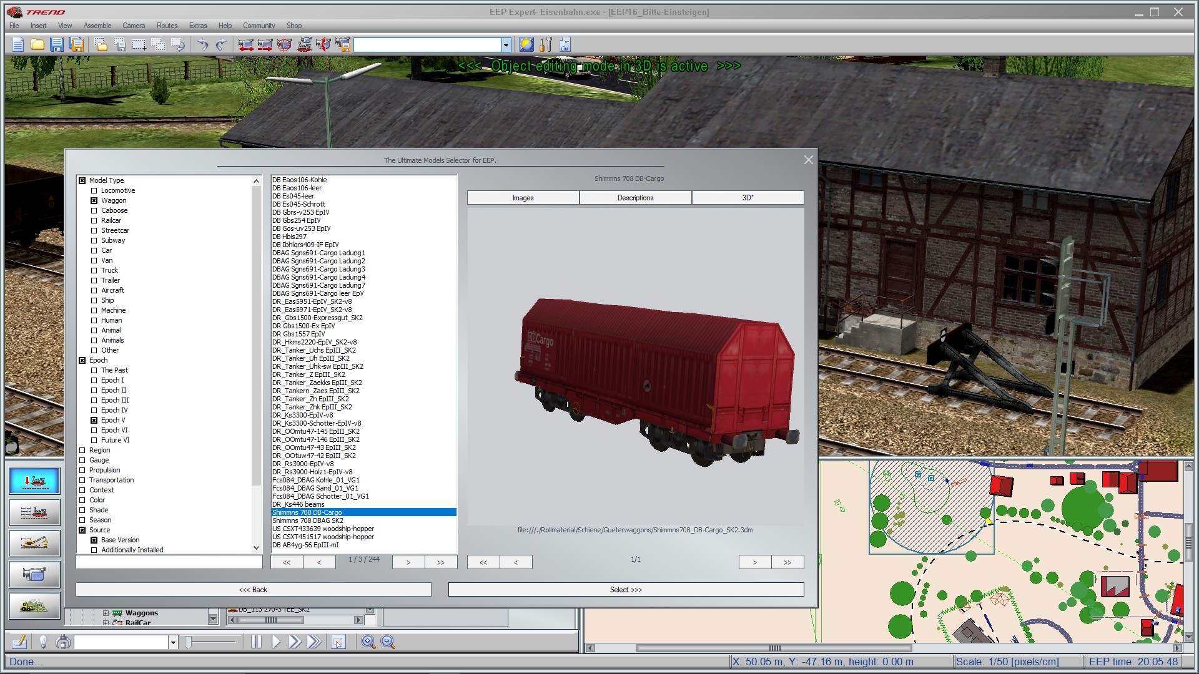Enable the Waggon model type filter
This screenshot has width=1199, height=674.
pos(94,200)
